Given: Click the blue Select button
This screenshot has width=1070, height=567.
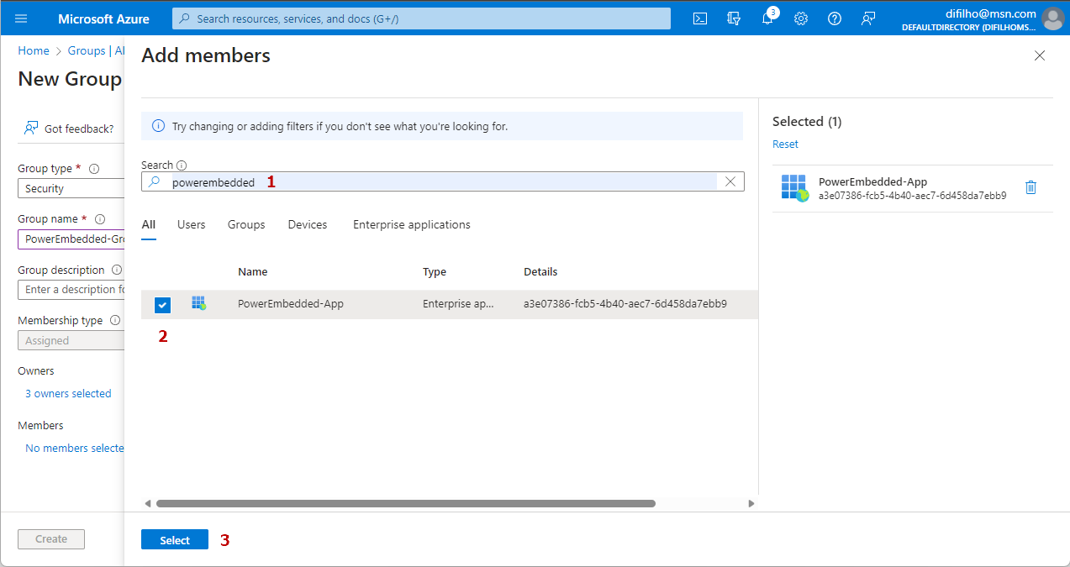Looking at the screenshot, I should [175, 540].
